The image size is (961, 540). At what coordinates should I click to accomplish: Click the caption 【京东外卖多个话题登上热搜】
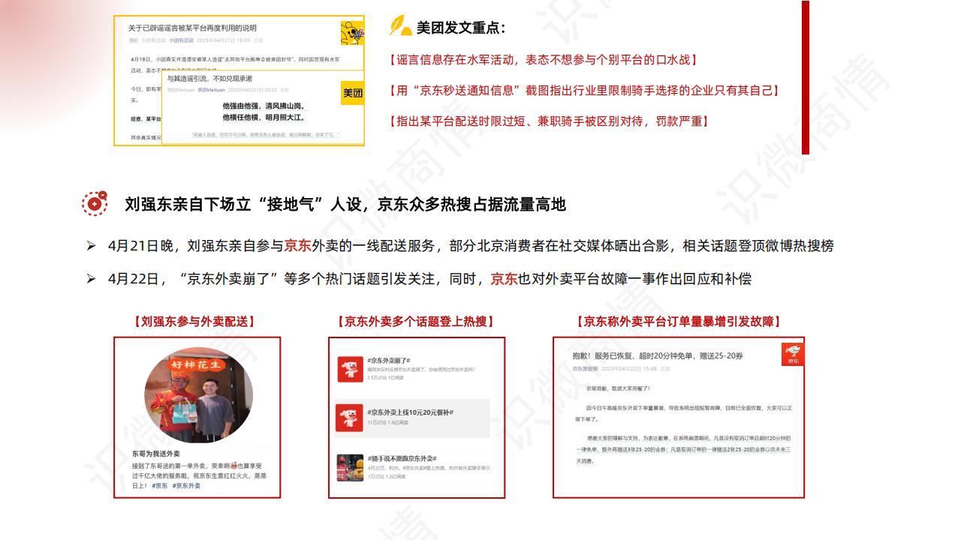(x=416, y=322)
